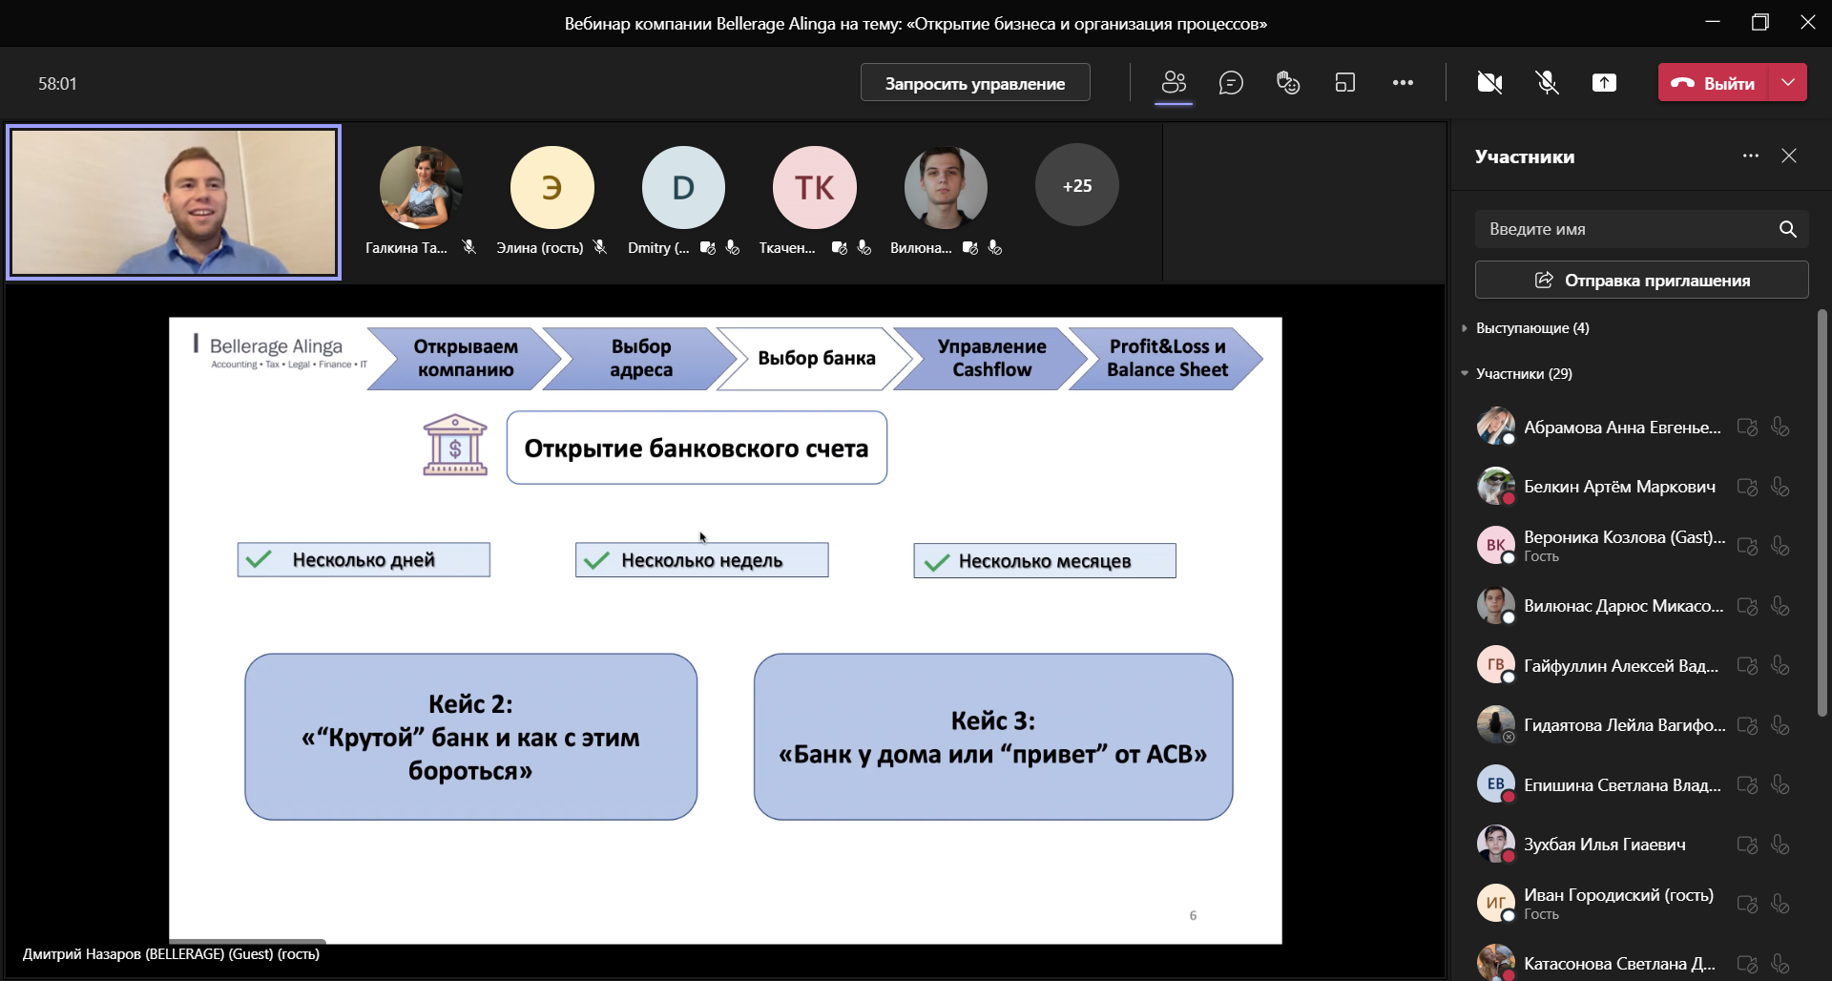Click Открываем компанию slide step
This screenshot has height=981, width=1832.
click(x=466, y=358)
